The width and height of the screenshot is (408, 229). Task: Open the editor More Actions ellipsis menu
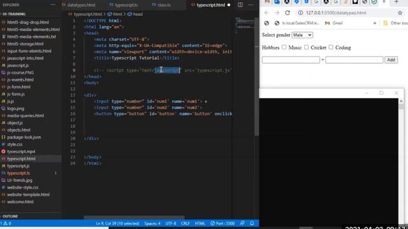pyautogui.click(x=251, y=4)
